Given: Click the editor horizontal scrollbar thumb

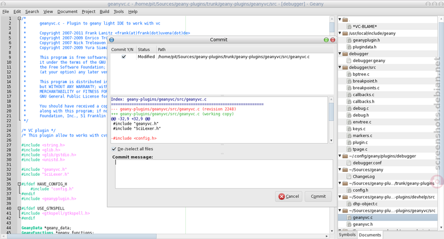Looking at the screenshot, I should click(82, 236).
